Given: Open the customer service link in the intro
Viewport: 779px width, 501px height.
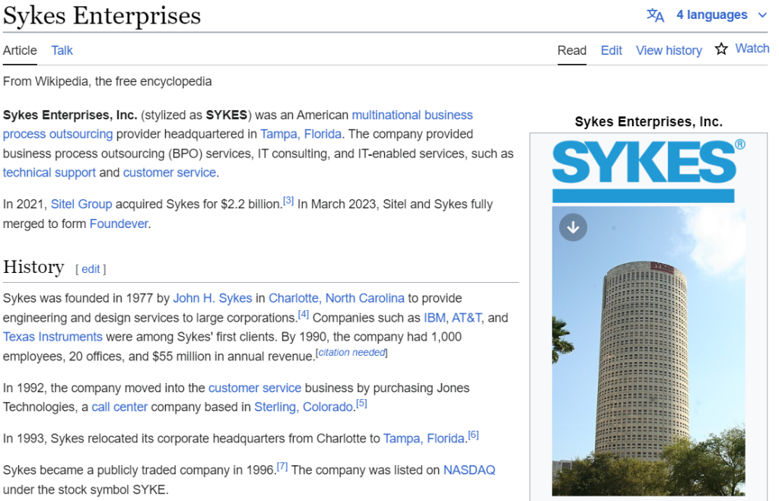Looking at the screenshot, I should (170, 173).
